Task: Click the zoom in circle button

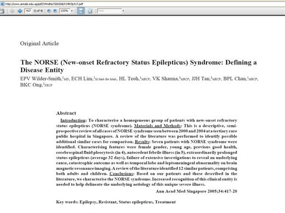Action: click(55, 11)
